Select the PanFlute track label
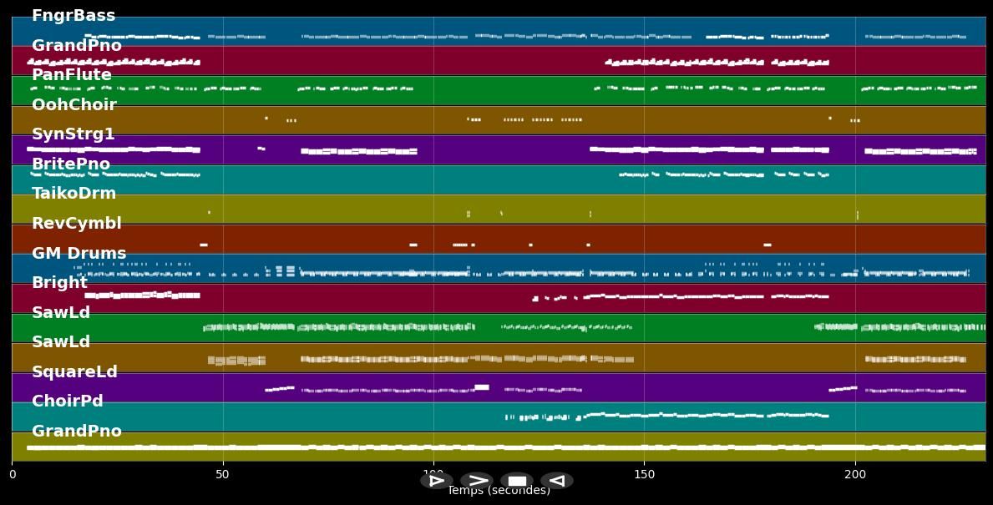993x505 pixels. tap(72, 75)
